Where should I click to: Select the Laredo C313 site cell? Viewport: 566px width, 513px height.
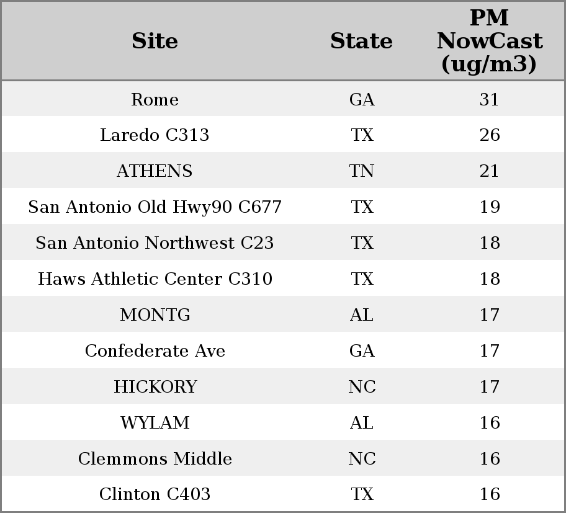coord(155,135)
